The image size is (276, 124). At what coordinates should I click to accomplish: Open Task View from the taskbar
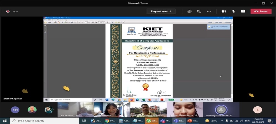tap(84, 121)
